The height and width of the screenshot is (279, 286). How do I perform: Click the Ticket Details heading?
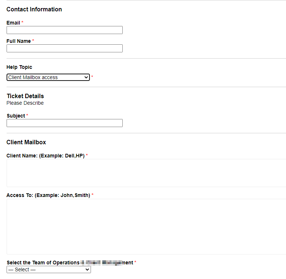point(25,96)
